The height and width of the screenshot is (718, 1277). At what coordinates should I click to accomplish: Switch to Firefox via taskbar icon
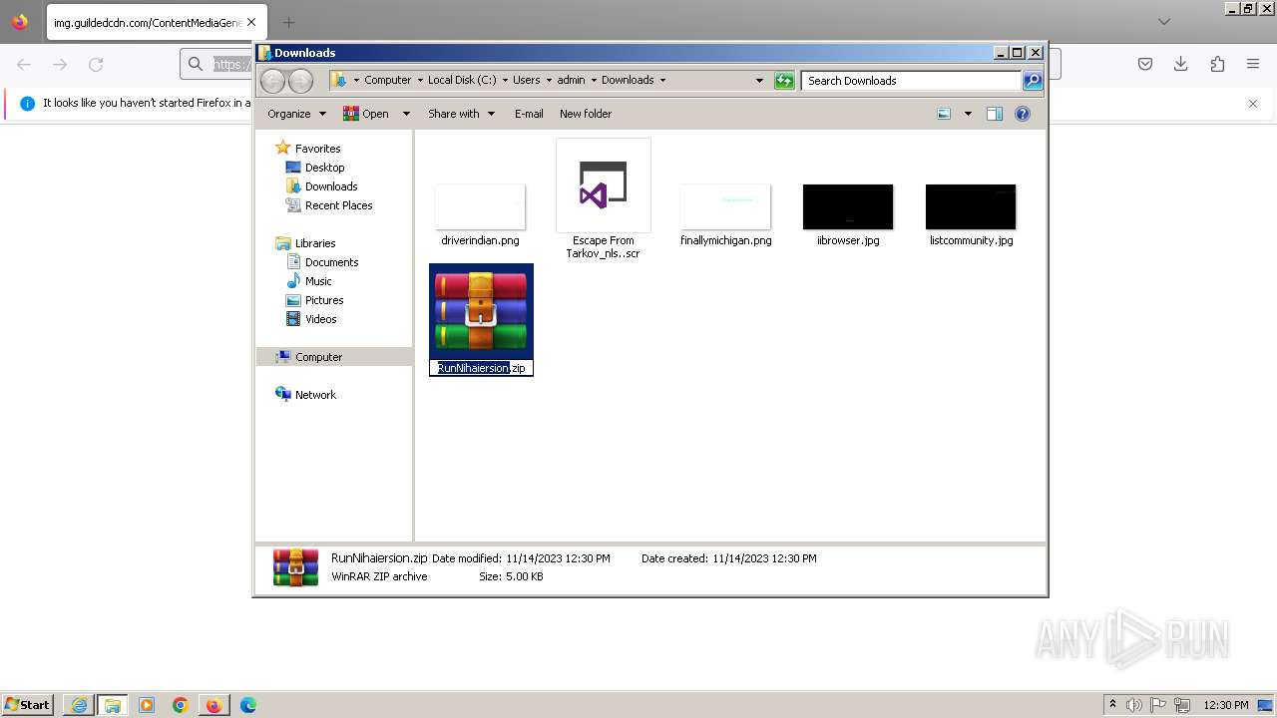pos(214,705)
